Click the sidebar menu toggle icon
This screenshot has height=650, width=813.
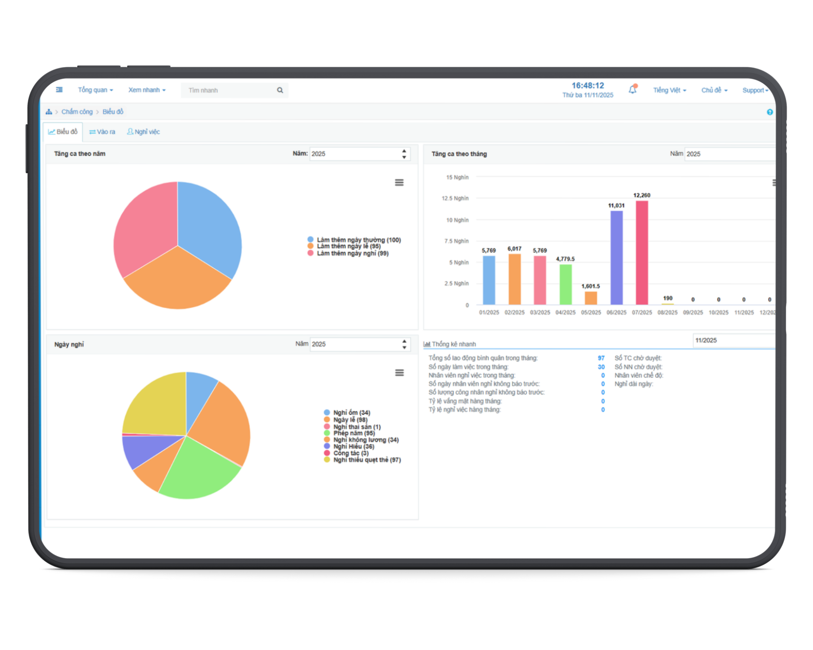(59, 90)
